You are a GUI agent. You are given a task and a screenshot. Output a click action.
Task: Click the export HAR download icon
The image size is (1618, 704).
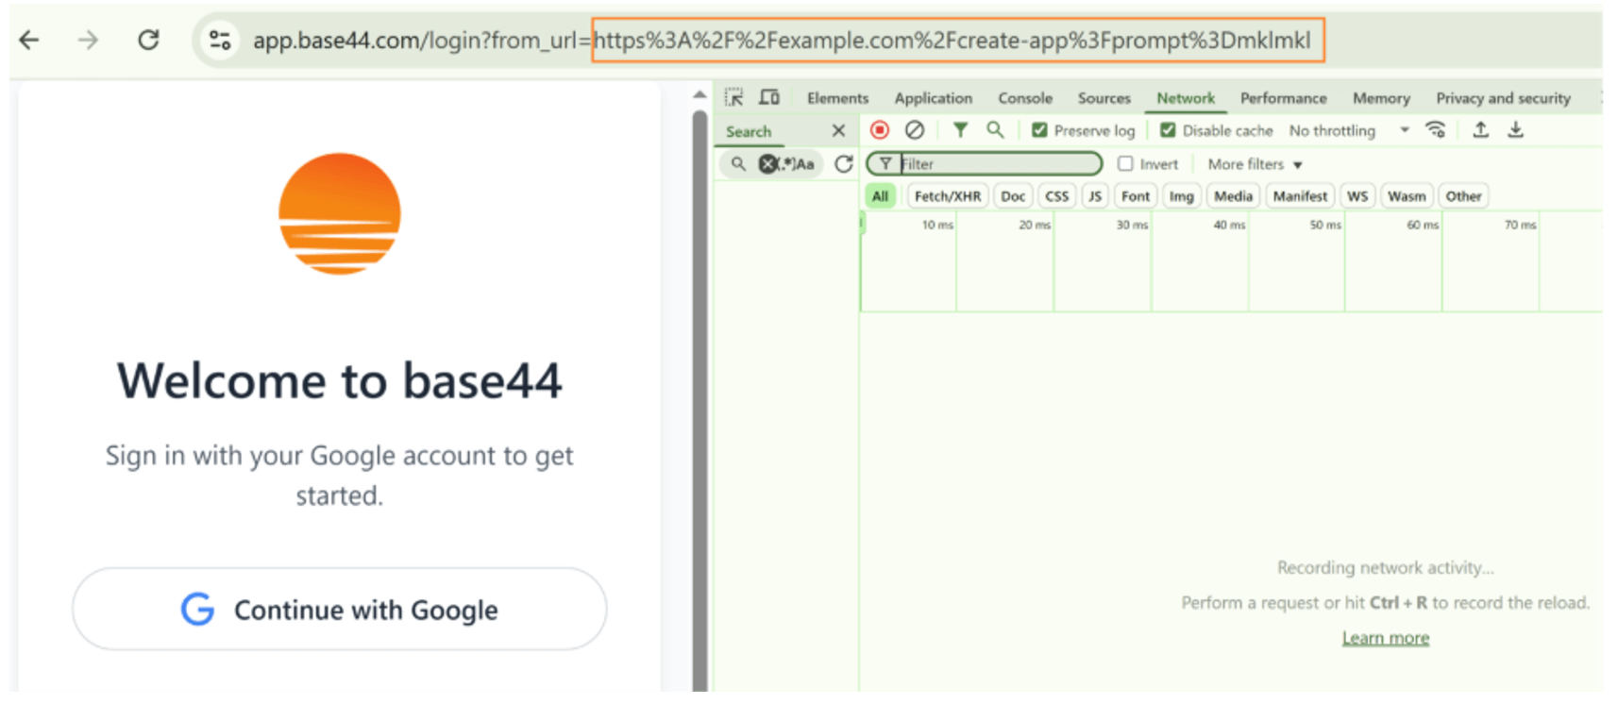(x=1515, y=130)
